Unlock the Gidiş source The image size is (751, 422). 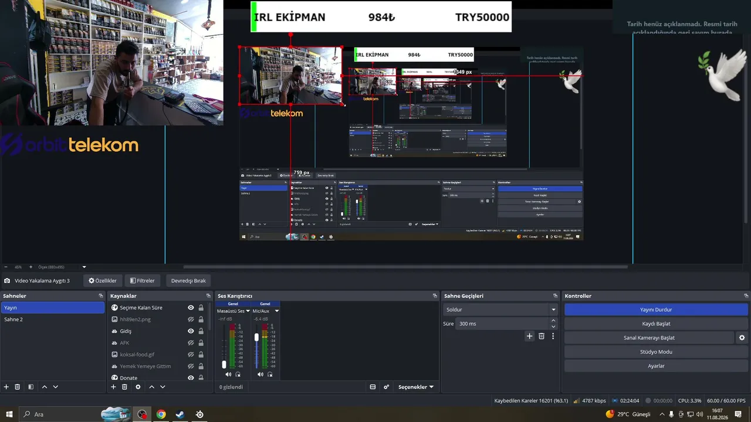201,331
